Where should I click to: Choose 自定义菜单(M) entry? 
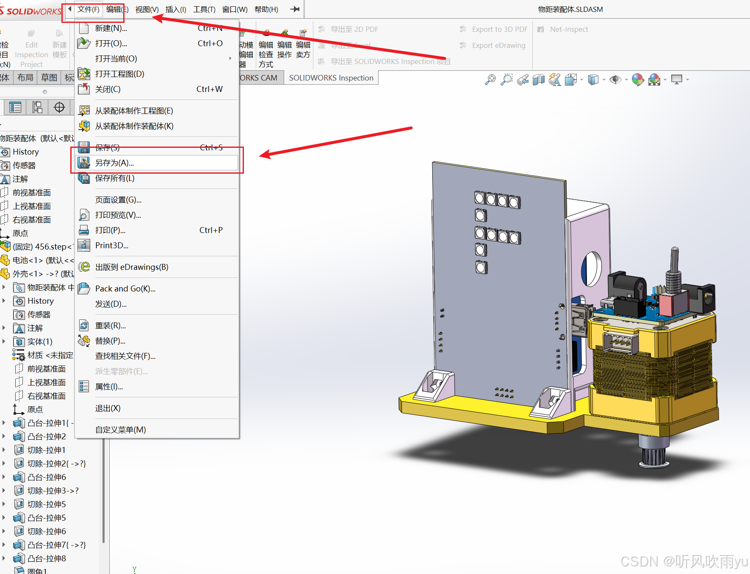tap(157, 430)
